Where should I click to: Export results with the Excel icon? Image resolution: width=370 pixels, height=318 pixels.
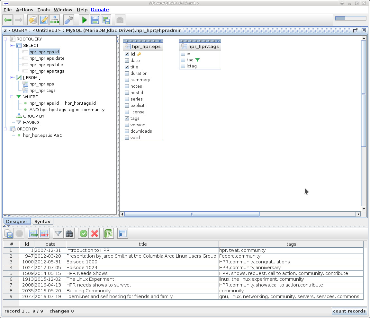tap(109, 234)
